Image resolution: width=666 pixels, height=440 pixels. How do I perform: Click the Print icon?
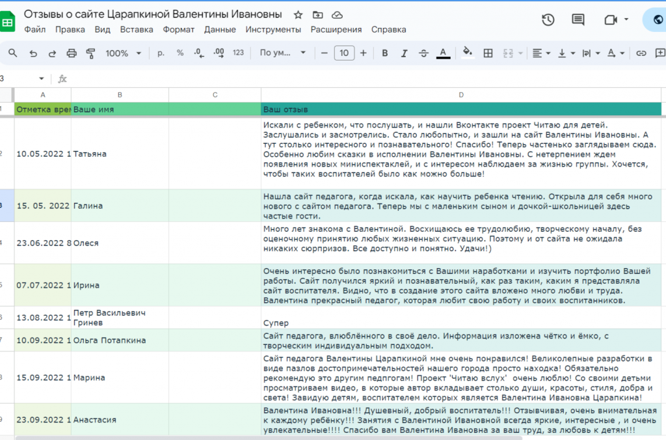point(72,53)
